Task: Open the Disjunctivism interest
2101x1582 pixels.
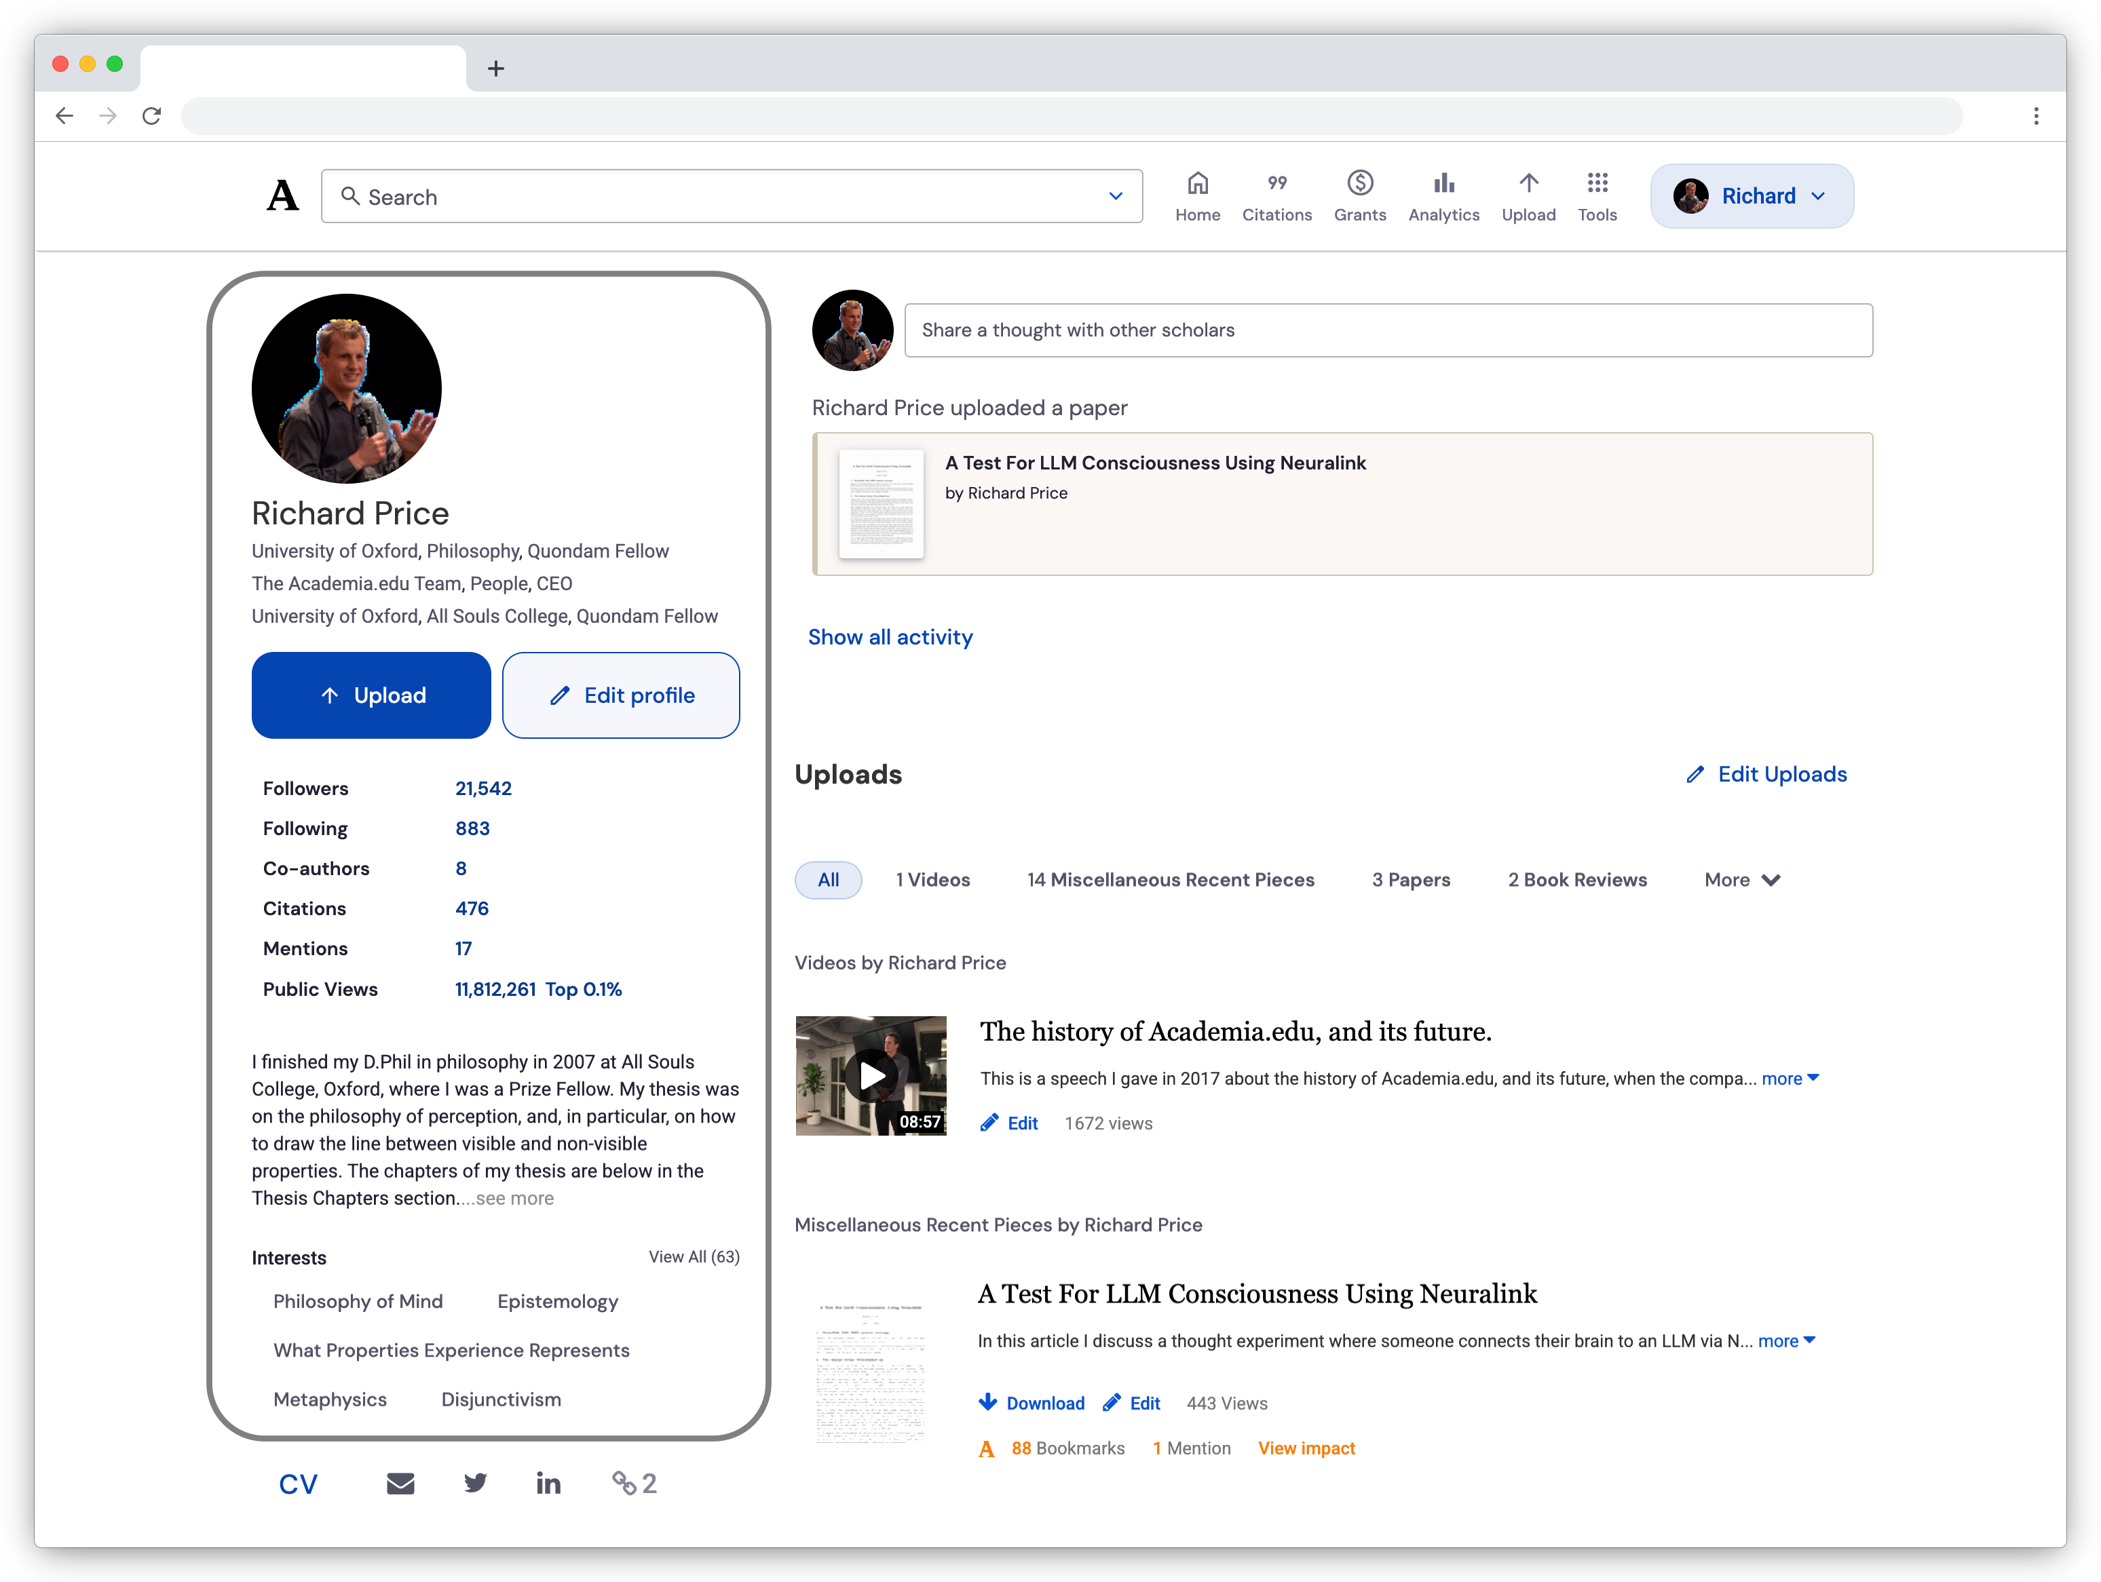Action: [501, 1400]
